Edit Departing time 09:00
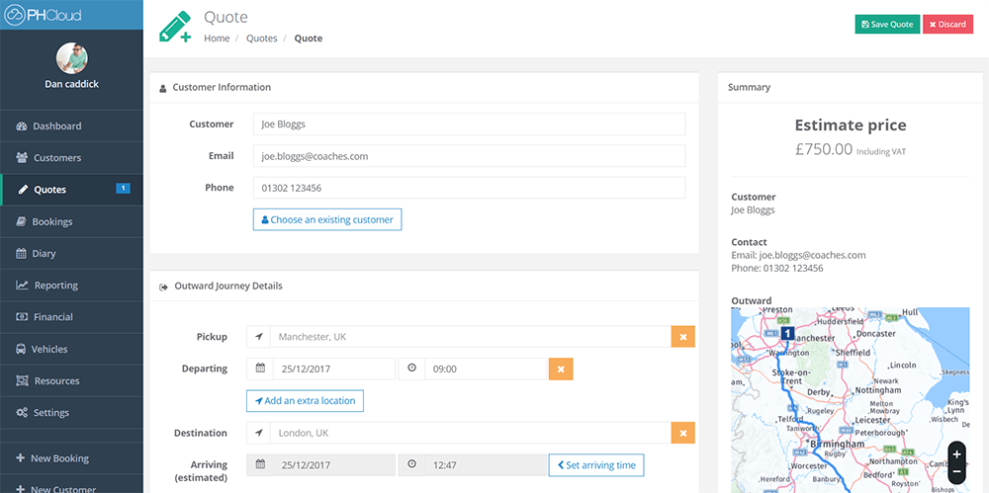 coord(486,369)
